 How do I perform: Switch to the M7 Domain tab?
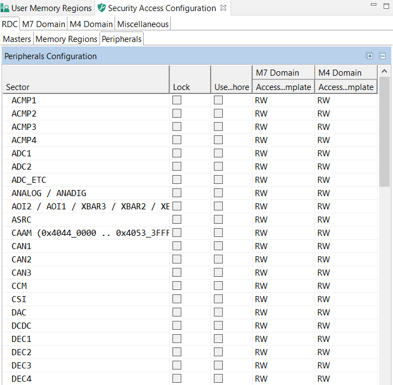click(x=44, y=24)
